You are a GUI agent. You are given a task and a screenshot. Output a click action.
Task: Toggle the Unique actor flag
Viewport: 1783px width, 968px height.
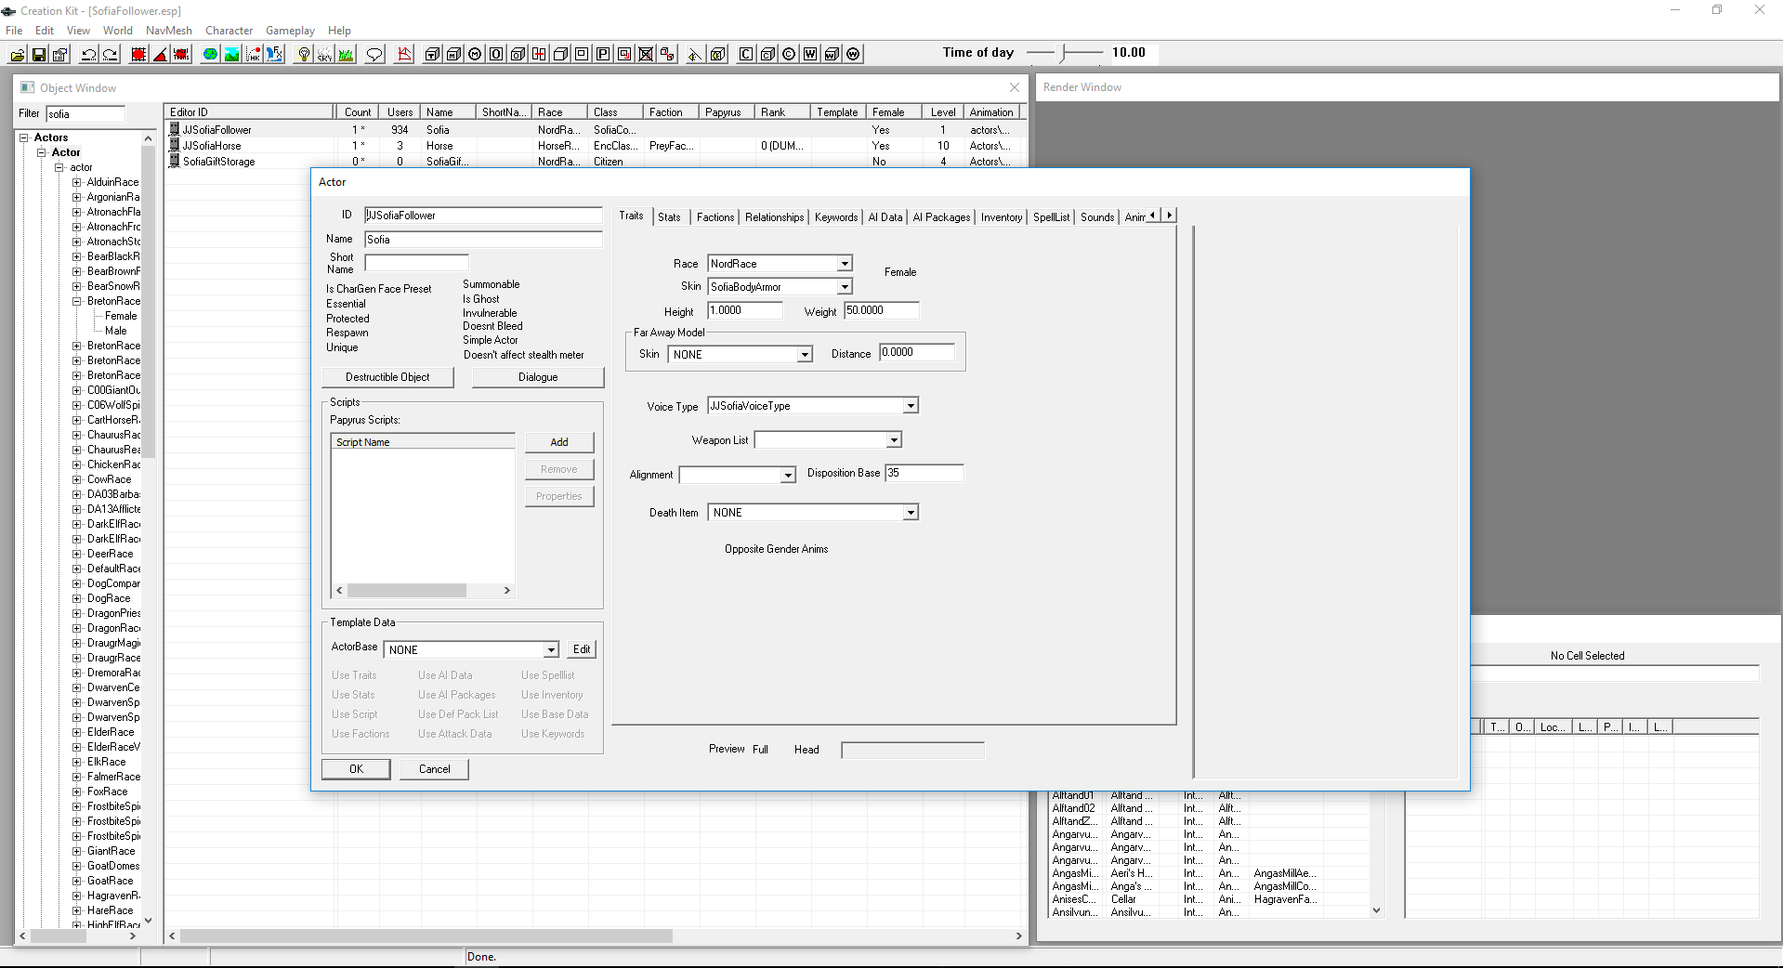point(342,347)
